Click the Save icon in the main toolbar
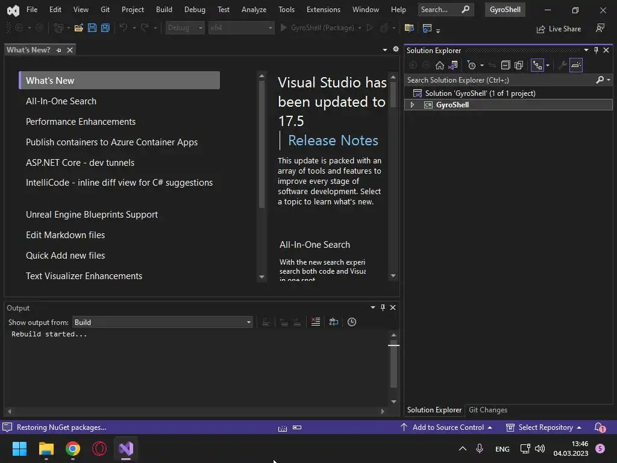The width and height of the screenshot is (617, 463). pos(92,28)
